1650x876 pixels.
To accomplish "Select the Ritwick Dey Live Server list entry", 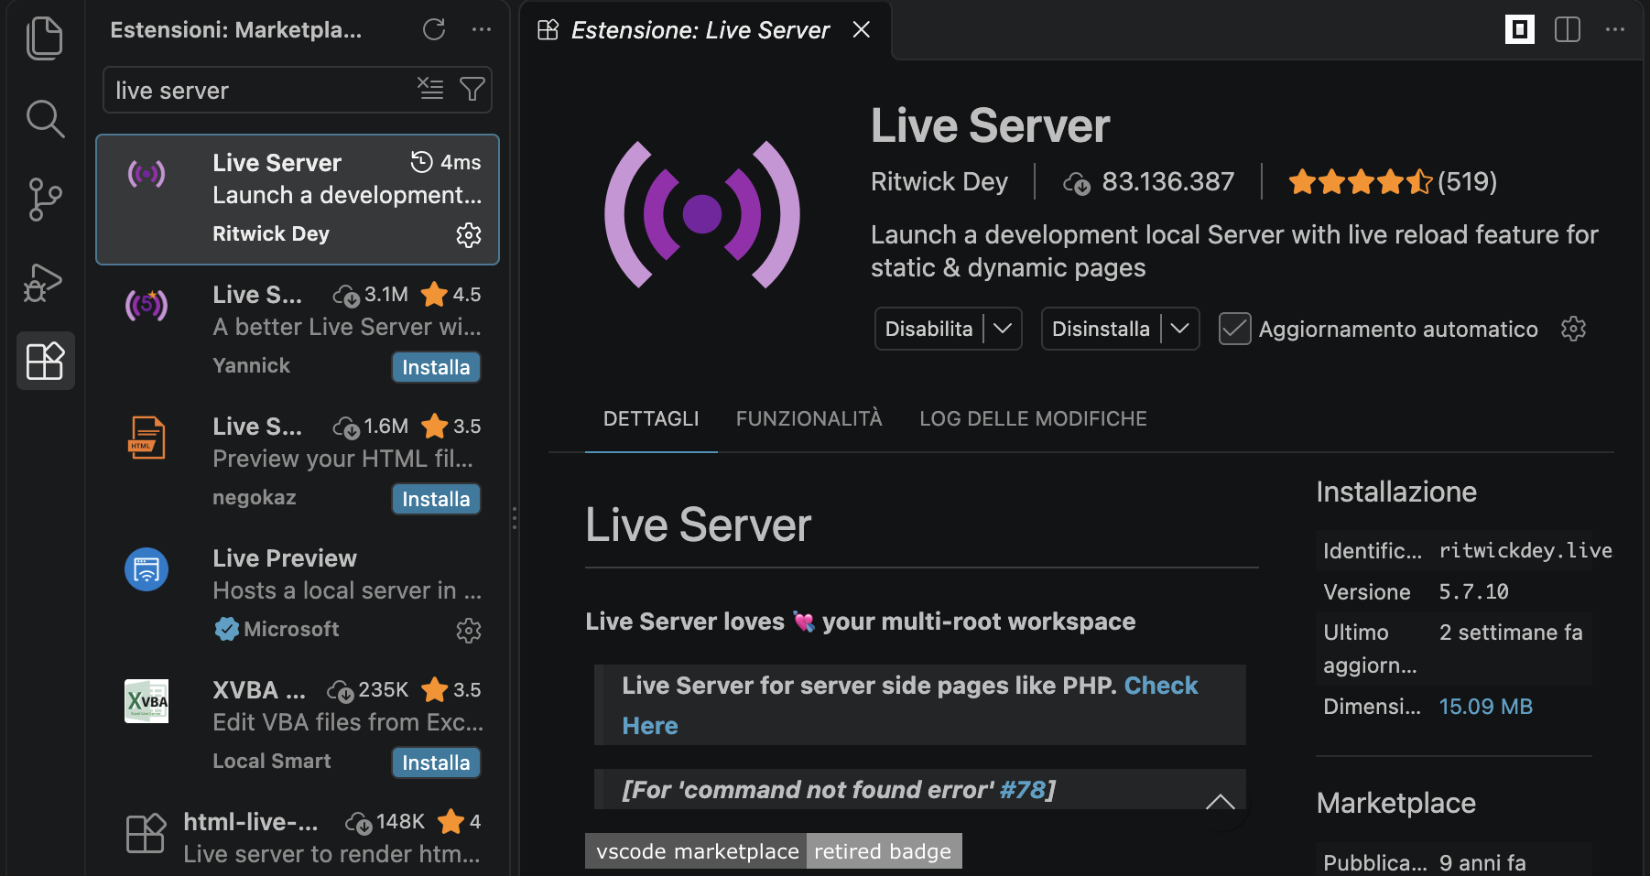I will click(x=298, y=200).
